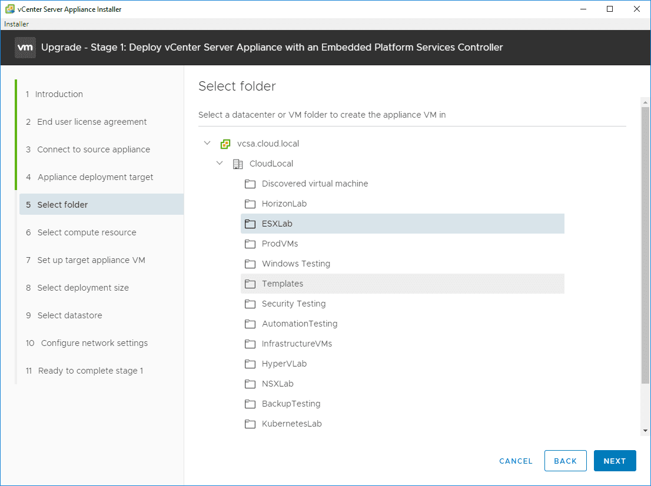Click the vcsa.cloud.local vCenter server icon

click(x=225, y=144)
